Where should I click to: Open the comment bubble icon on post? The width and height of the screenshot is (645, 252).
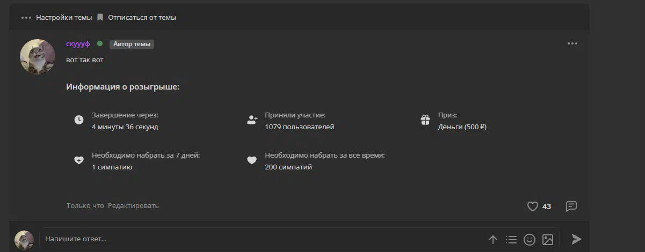pyautogui.click(x=571, y=206)
